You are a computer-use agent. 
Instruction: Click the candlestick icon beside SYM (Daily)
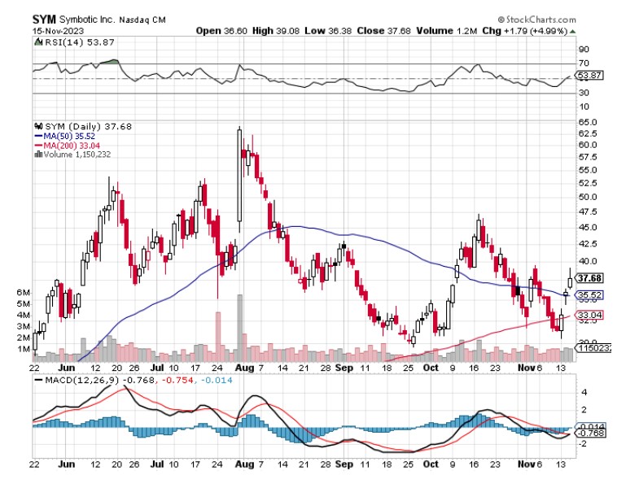pyautogui.click(x=37, y=127)
